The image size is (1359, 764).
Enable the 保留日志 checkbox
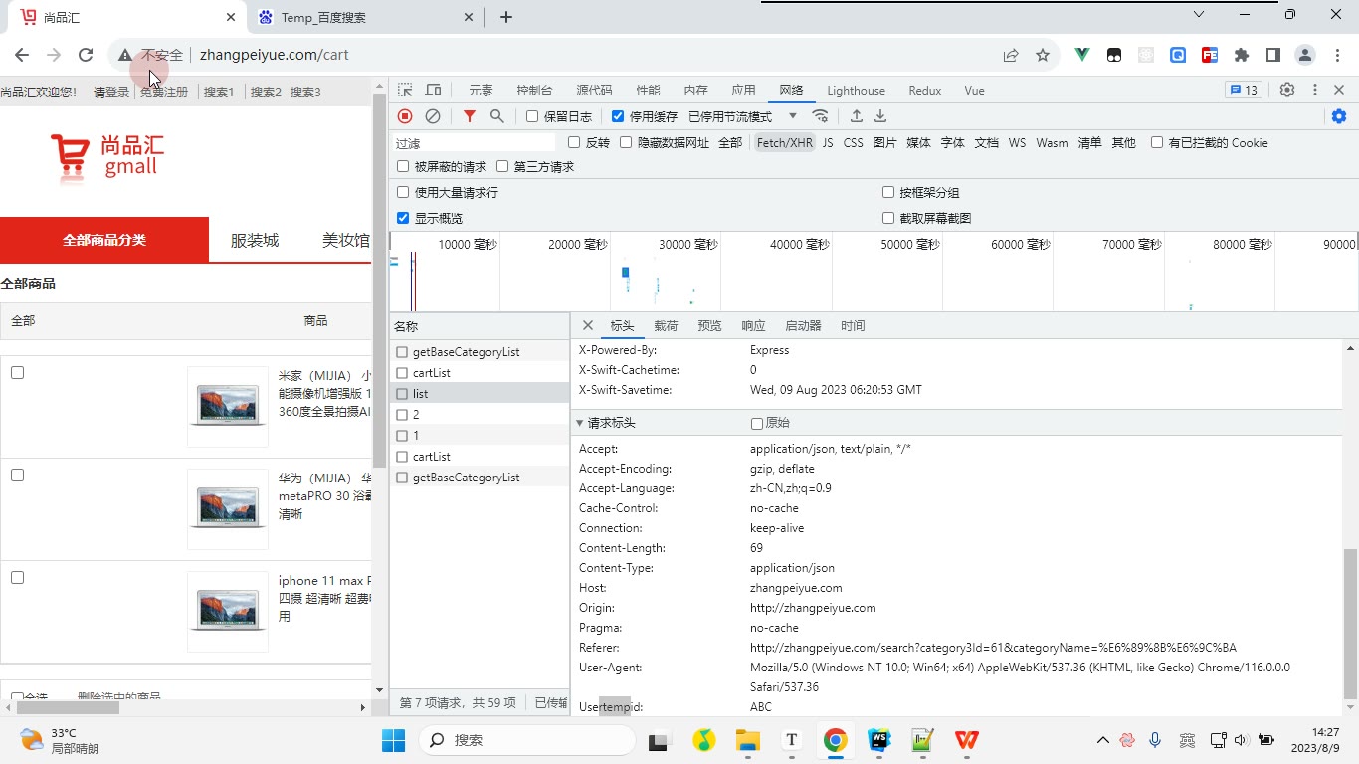532,116
